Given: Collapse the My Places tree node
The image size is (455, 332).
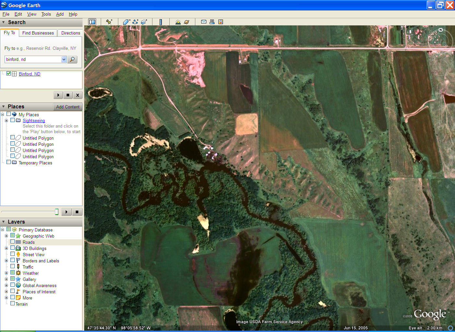Looking at the screenshot, I should 2,114.
